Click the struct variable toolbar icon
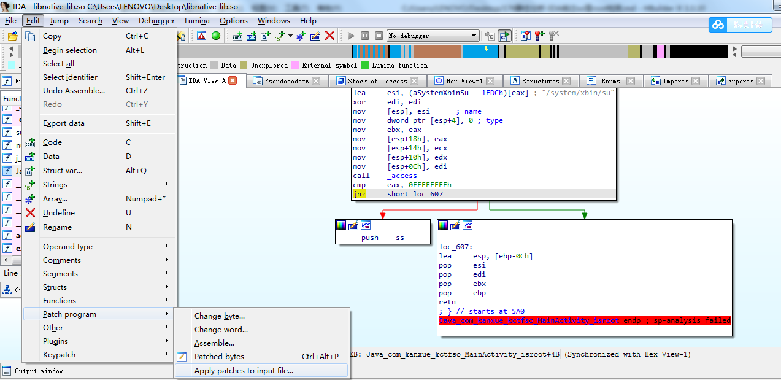 click(265, 36)
